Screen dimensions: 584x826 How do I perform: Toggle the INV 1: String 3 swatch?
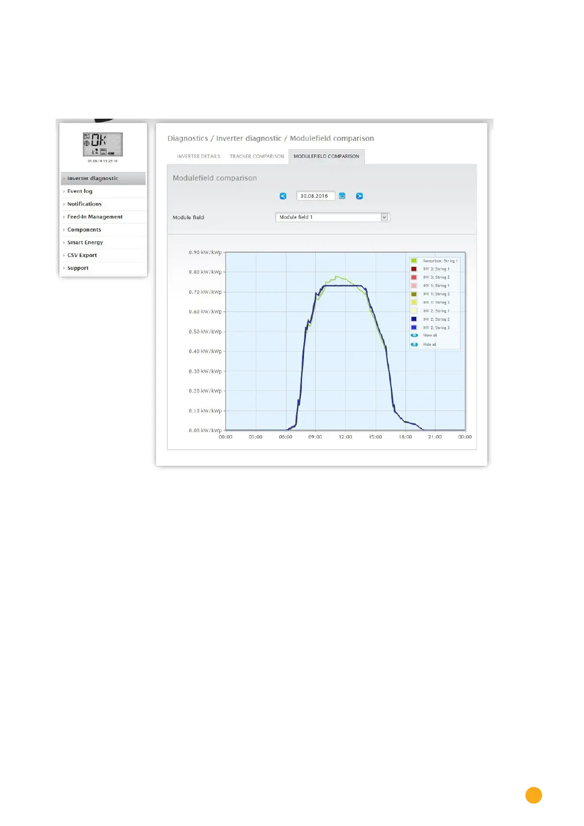pos(414,302)
